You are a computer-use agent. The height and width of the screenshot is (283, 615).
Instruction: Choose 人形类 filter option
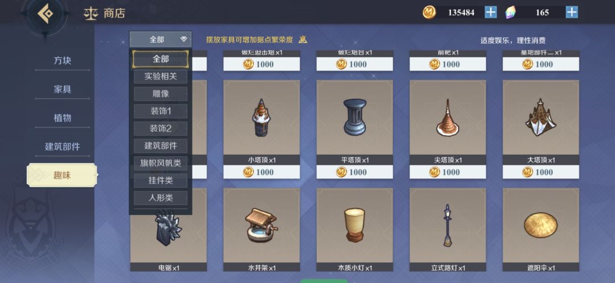pos(161,198)
